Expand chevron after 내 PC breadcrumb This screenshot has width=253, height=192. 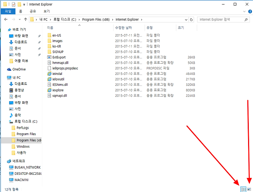pos(50,20)
